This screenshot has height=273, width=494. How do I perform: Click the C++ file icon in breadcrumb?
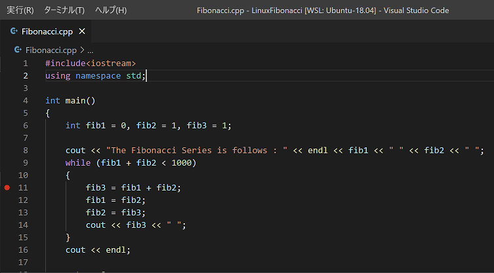click(x=18, y=50)
